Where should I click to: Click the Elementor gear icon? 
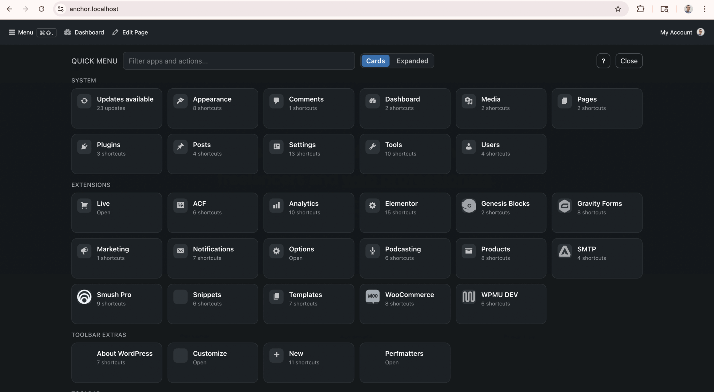pyautogui.click(x=372, y=205)
